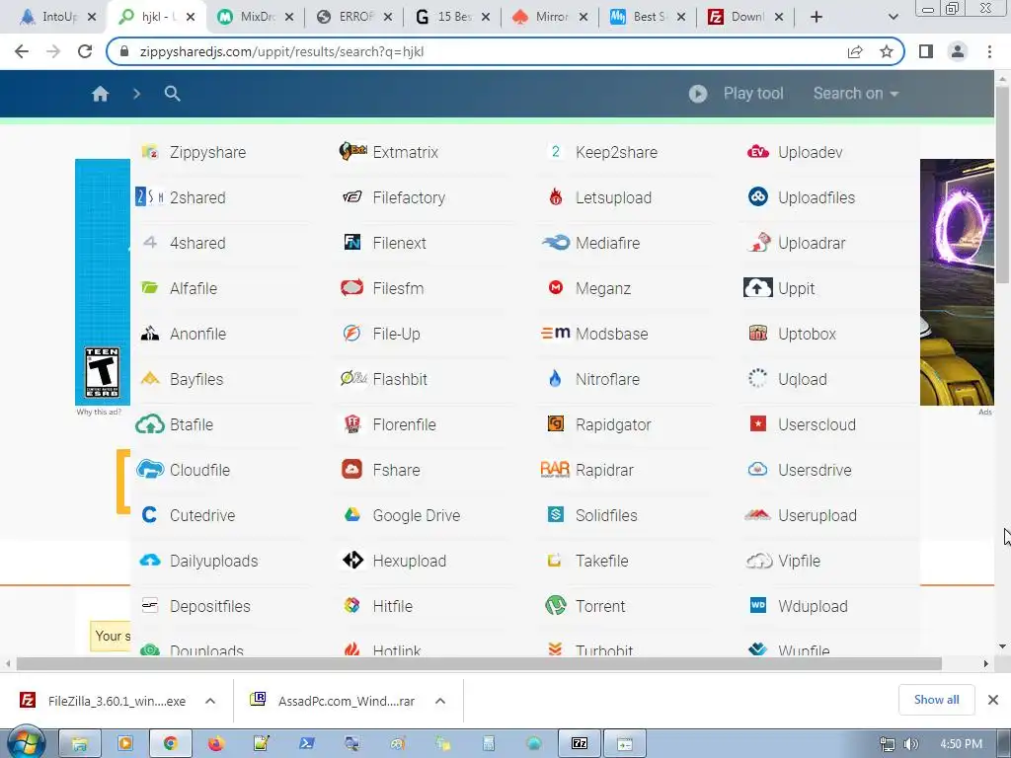Click the Mediafire icon
Screen dimensions: 1011x758
(556, 243)
